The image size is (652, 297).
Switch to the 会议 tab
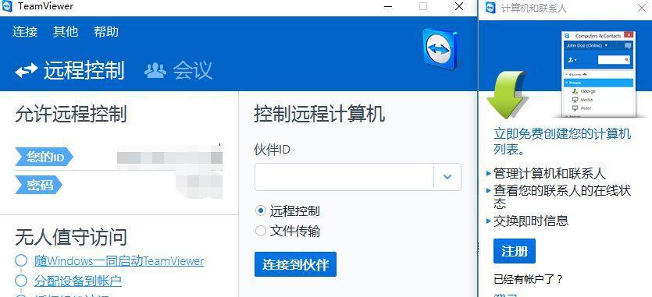(x=193, y=70)
